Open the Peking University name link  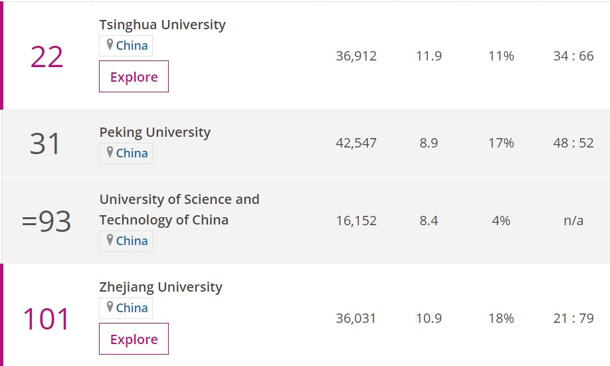[x=155, y=132]
